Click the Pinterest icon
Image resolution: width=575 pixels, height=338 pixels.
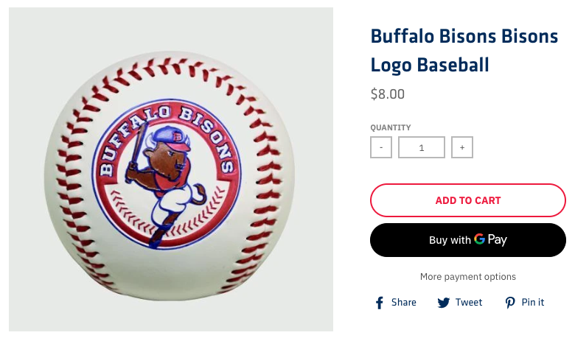(510, 303)
